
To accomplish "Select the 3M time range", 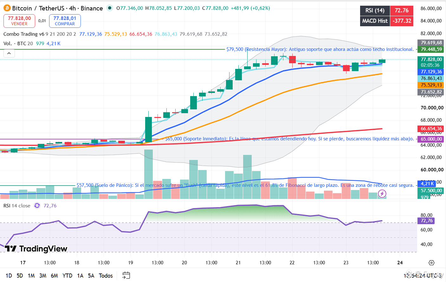I will point(43,276).
